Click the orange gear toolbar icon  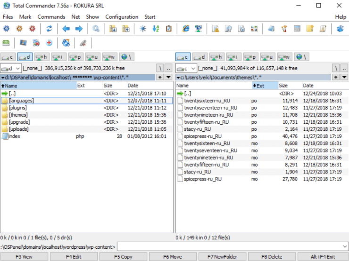point(19,29)
